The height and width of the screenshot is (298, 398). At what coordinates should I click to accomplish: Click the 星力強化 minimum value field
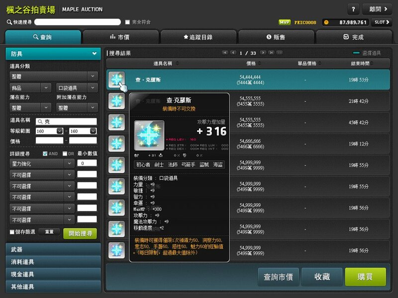pos(87,163)
